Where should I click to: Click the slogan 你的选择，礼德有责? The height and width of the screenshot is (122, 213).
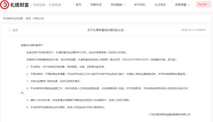click(x=47, y=5)
